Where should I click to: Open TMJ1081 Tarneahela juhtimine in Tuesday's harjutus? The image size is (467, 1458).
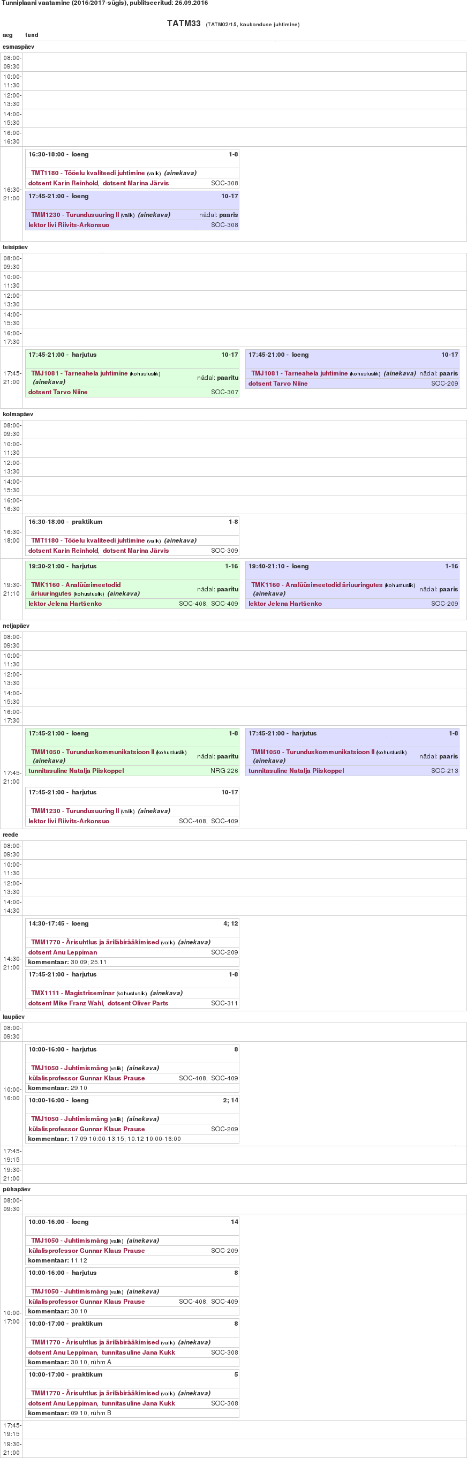[x=79, y=373]
